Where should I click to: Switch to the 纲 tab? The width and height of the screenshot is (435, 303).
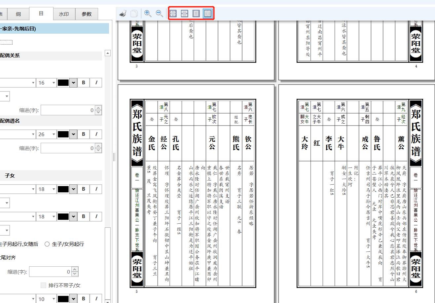coord(18,14)
